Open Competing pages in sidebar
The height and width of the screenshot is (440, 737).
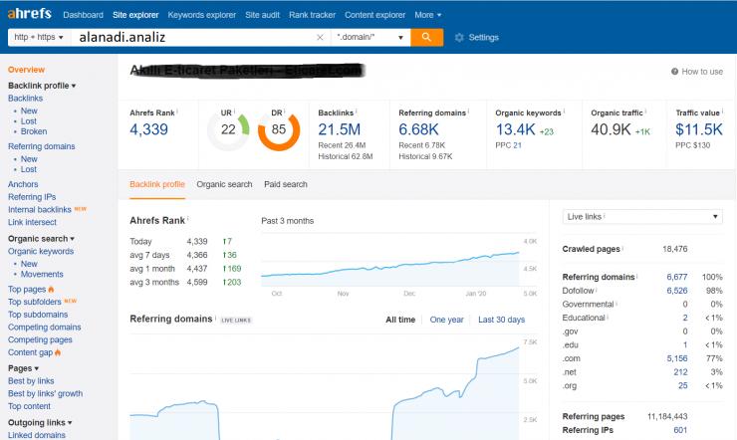pos(40,340)
